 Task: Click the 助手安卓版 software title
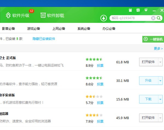coord(7,95)
